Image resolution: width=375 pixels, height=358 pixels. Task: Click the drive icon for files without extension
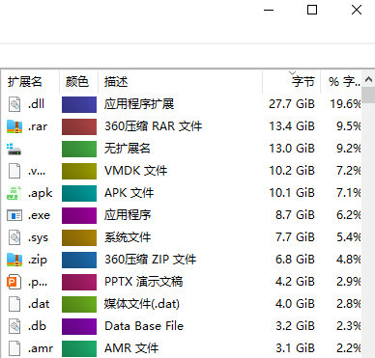coord(14,149)
